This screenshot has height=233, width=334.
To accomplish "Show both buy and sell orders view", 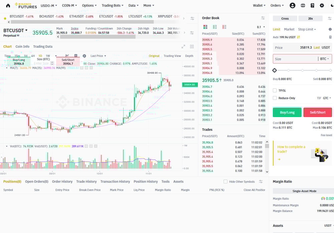I will point(205,27).
